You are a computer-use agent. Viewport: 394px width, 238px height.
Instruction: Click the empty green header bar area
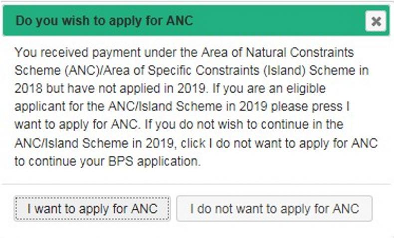pyautogui.click(x=279, y=21)
